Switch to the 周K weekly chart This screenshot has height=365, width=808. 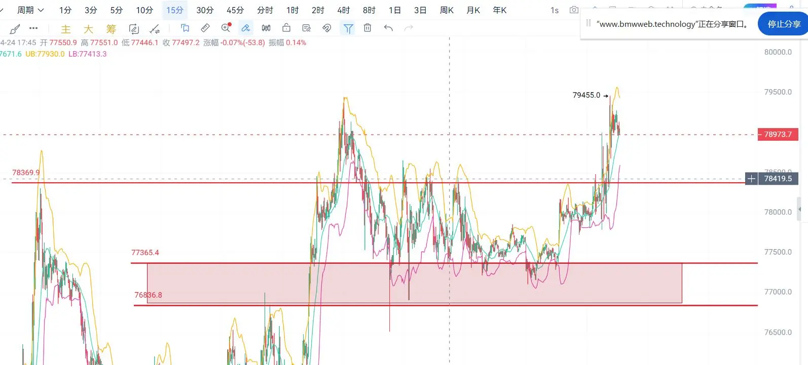[x=447, y=10]
